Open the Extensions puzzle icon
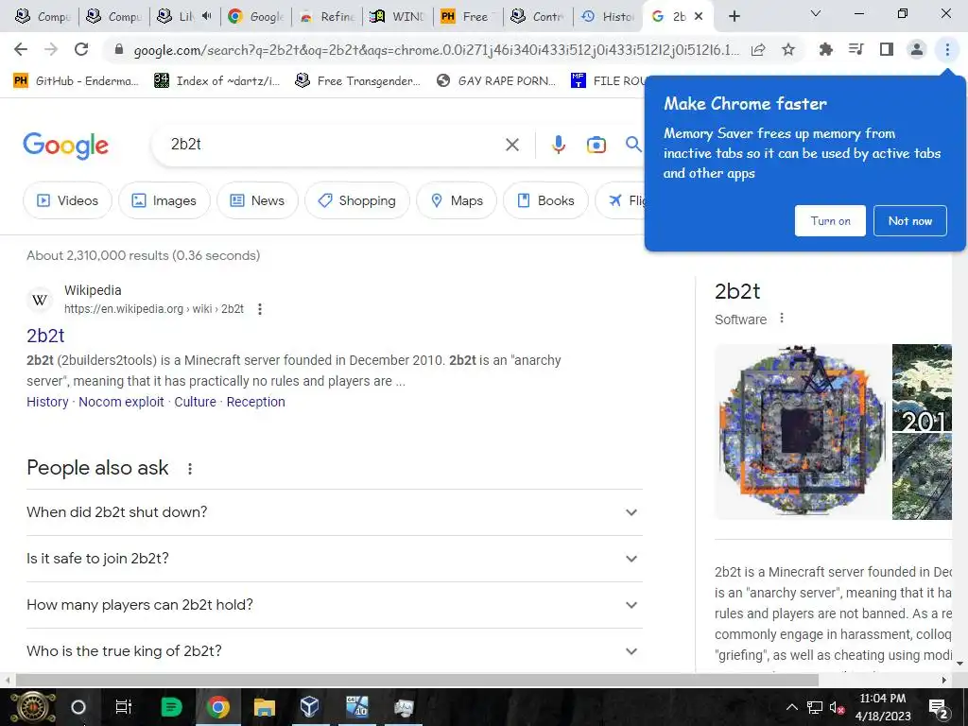 [x=825, y=49]
